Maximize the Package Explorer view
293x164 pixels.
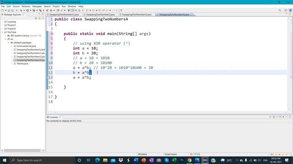(43, 14)
